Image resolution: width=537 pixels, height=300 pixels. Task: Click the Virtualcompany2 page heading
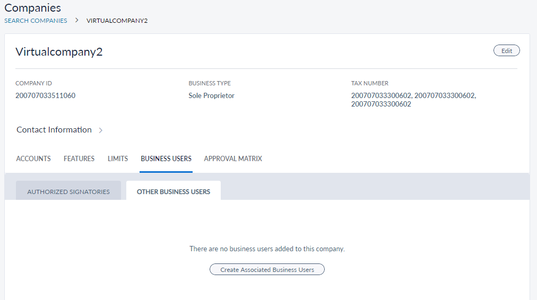tap(59, 51)
